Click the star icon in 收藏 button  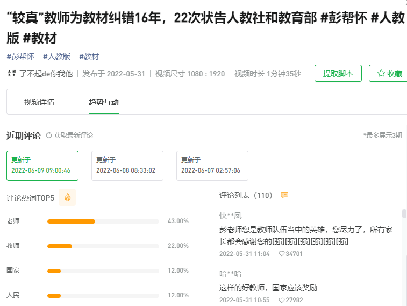[x=381, y=74]
